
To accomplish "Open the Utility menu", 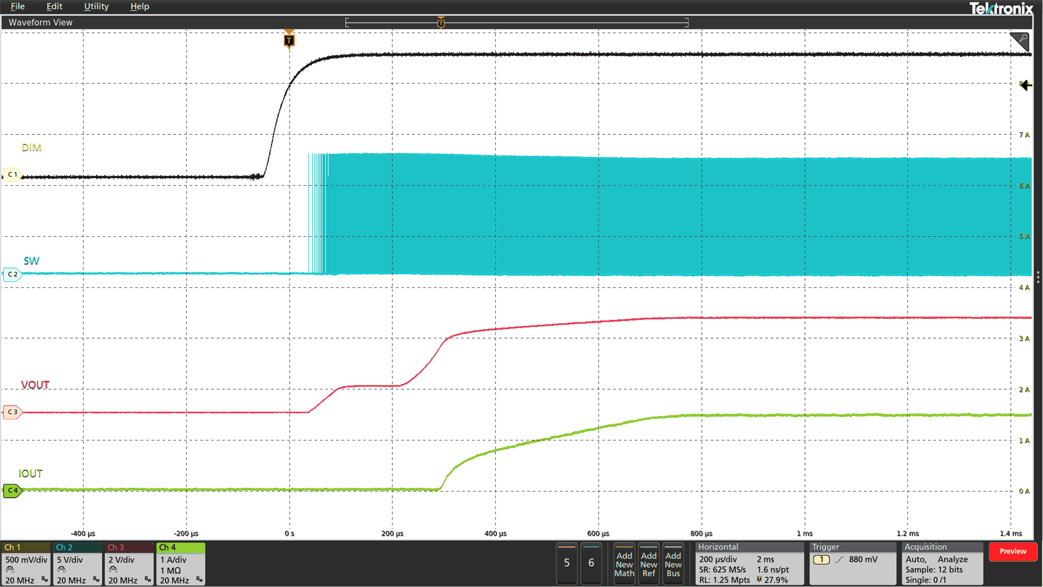I will [x=96, y=6].
